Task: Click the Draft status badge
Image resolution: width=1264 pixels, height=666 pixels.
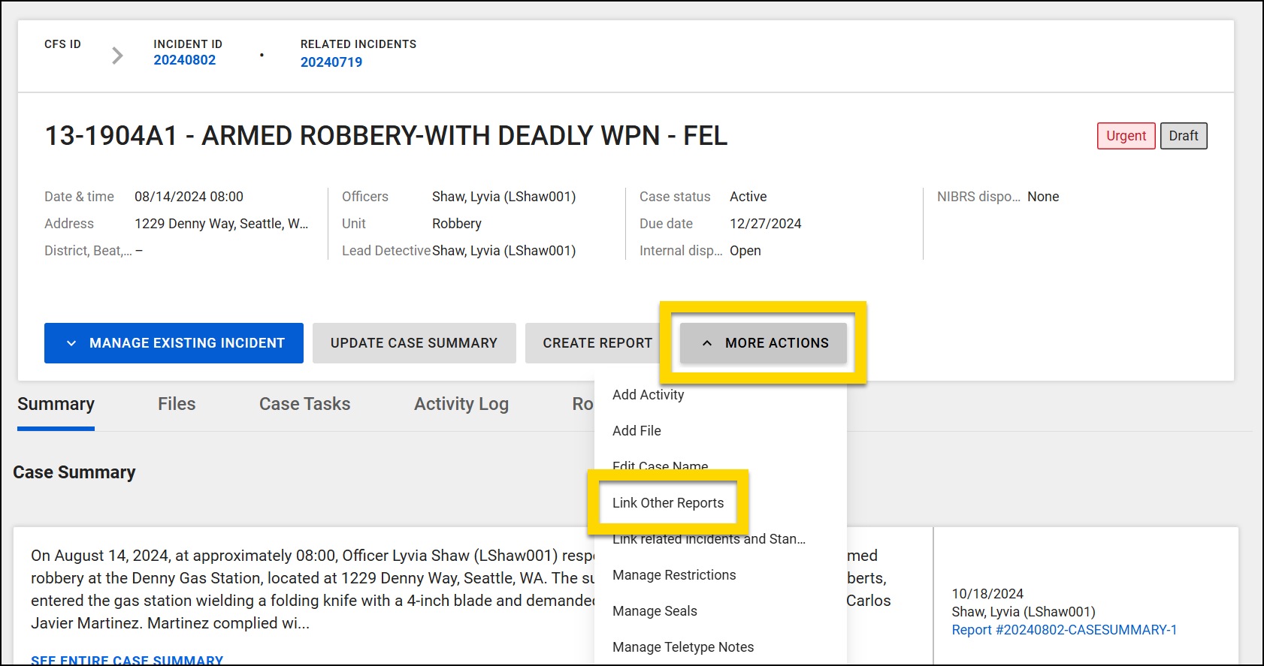Action: 1184,136
